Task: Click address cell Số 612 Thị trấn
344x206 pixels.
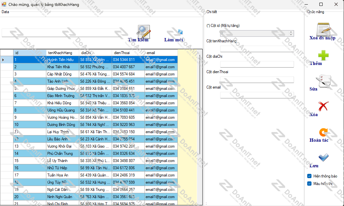Action: (95, 96)
